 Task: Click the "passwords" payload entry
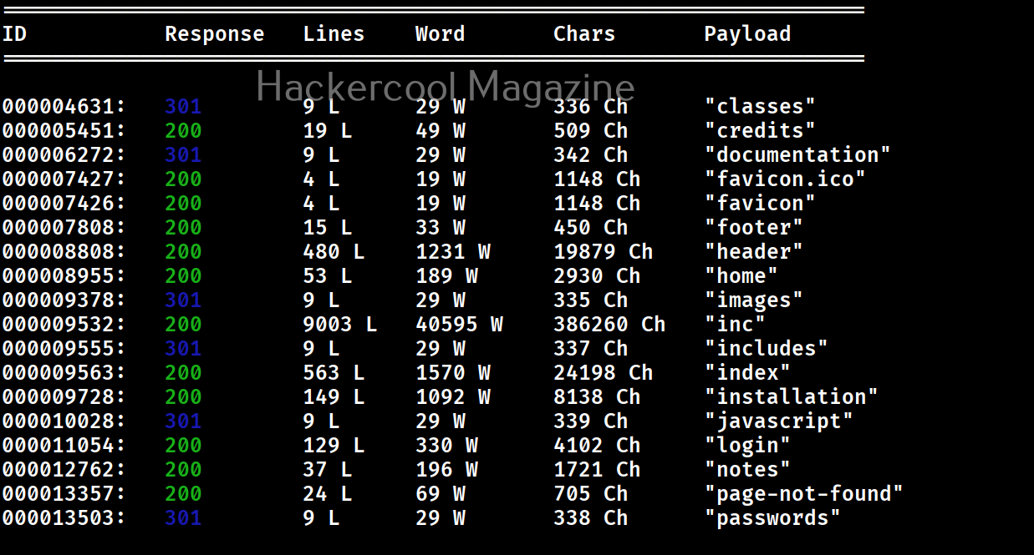click(772, 518)
